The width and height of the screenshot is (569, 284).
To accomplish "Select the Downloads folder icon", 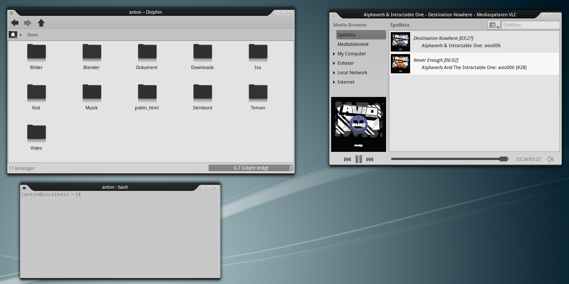I will point(203,52).
